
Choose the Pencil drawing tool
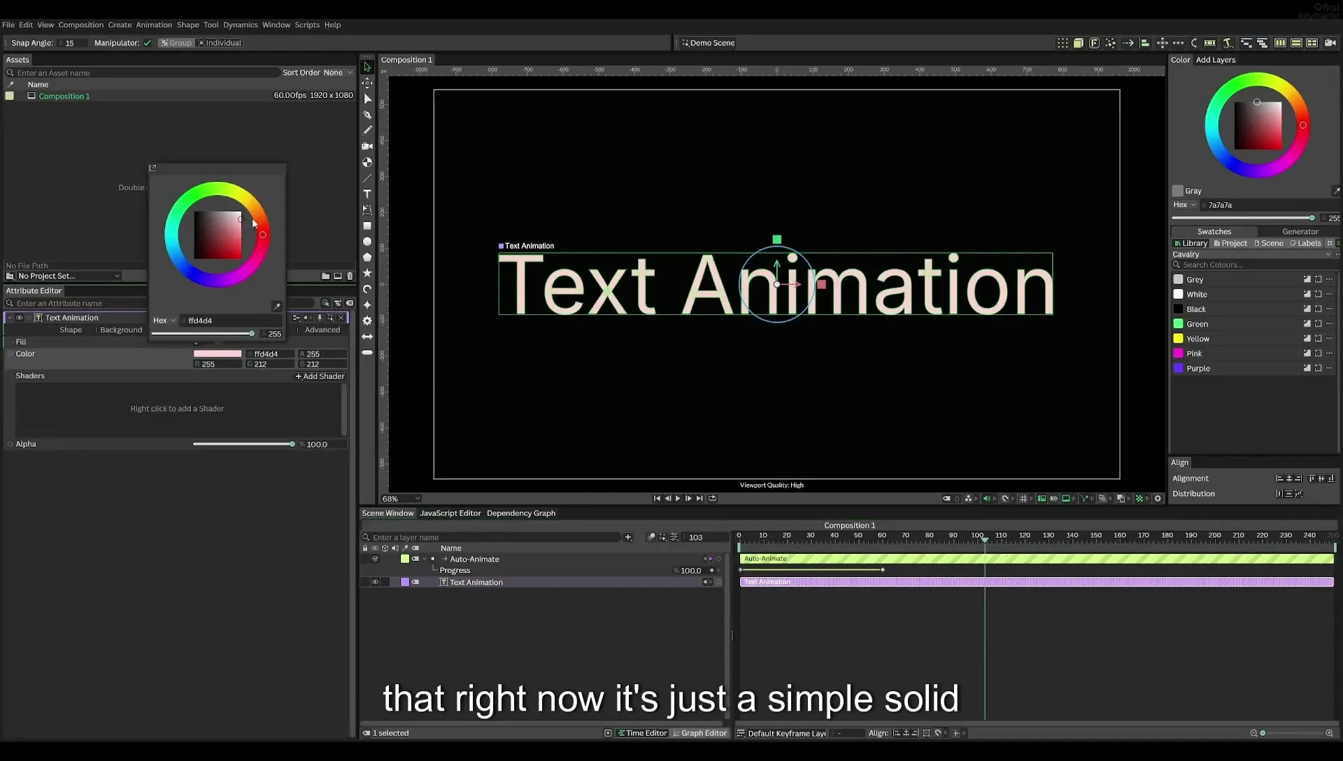(x=367, y=130)
